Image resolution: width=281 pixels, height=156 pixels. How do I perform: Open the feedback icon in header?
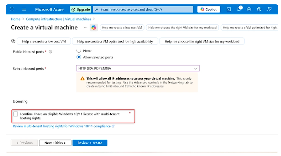269,9
